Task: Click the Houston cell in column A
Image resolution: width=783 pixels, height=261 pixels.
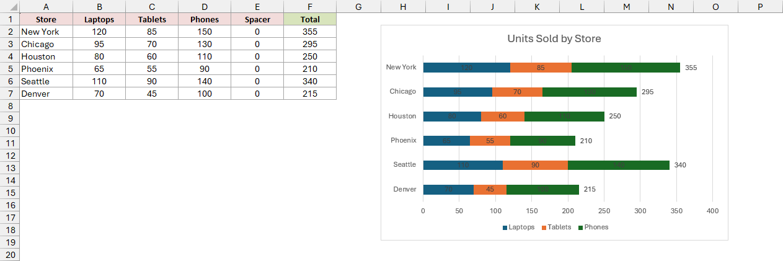Action: [x=46, y=56]
